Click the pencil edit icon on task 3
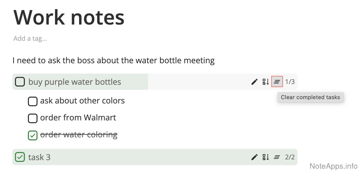 click(254, 157)
